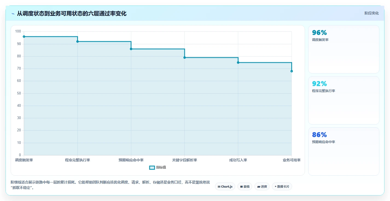Select the 表格 tag chip

point(245,187)
